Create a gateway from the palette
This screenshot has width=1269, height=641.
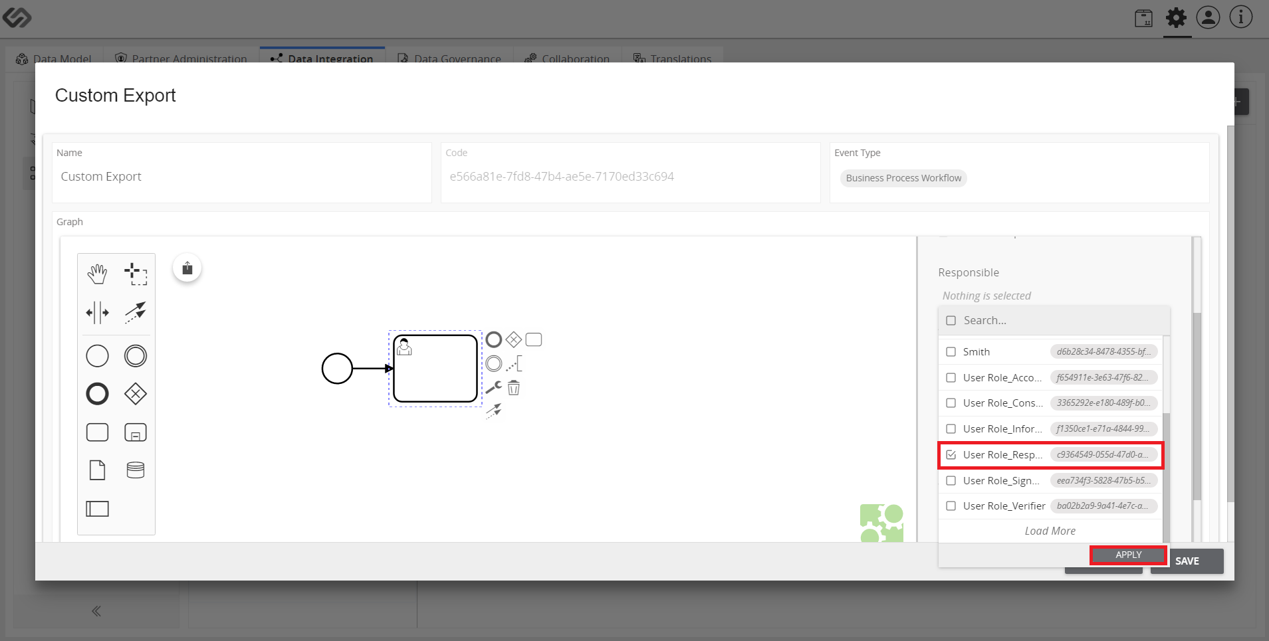click(136, 394)
